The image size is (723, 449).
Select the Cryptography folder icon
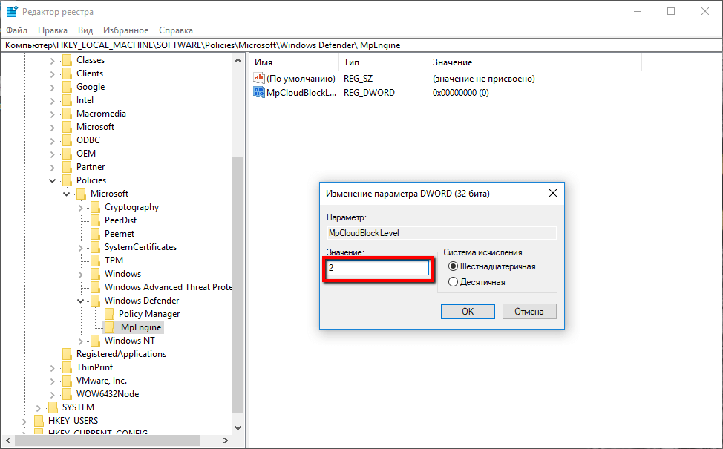pos(96,207)
